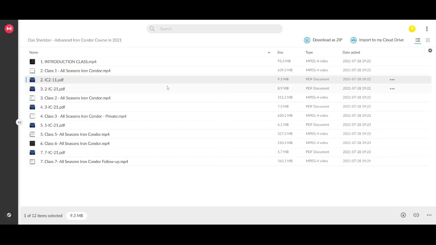This screenshot has width=436, height=245.
Task: Click video icon of 5. Class 5 file
Action: (32, 134)
